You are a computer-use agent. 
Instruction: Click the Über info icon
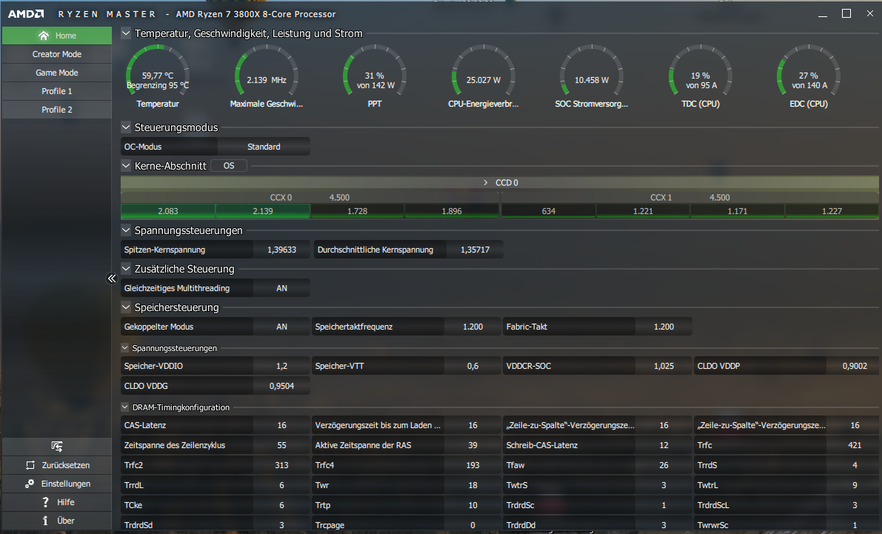pyautogui.click(x=46, y=521)
